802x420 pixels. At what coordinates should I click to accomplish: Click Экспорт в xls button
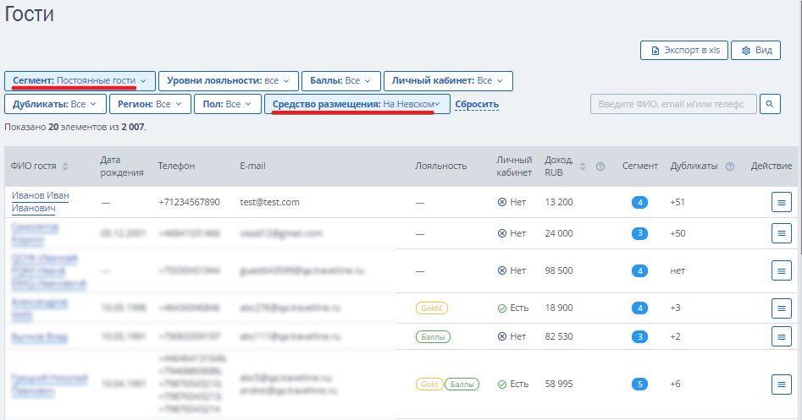tap(683, 51)
